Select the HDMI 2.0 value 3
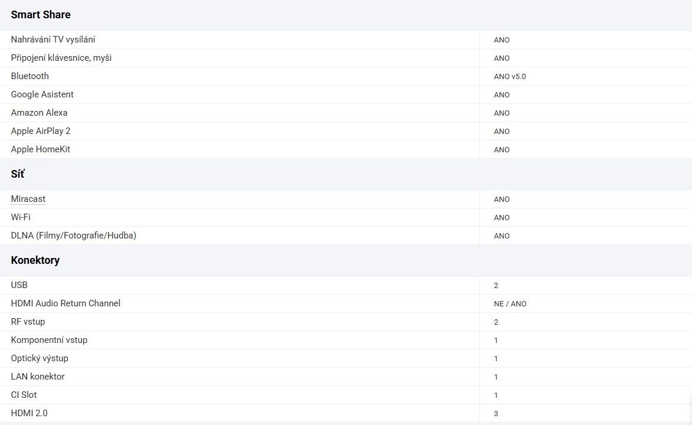Screen dimensions: 692x425 496,414
